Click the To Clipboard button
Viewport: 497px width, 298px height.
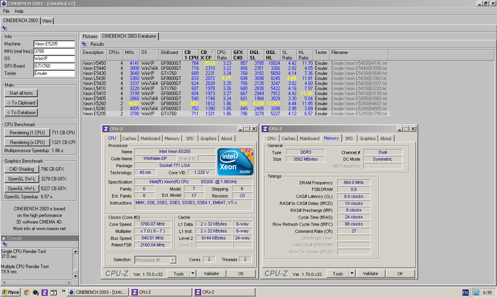pos(21,103)
